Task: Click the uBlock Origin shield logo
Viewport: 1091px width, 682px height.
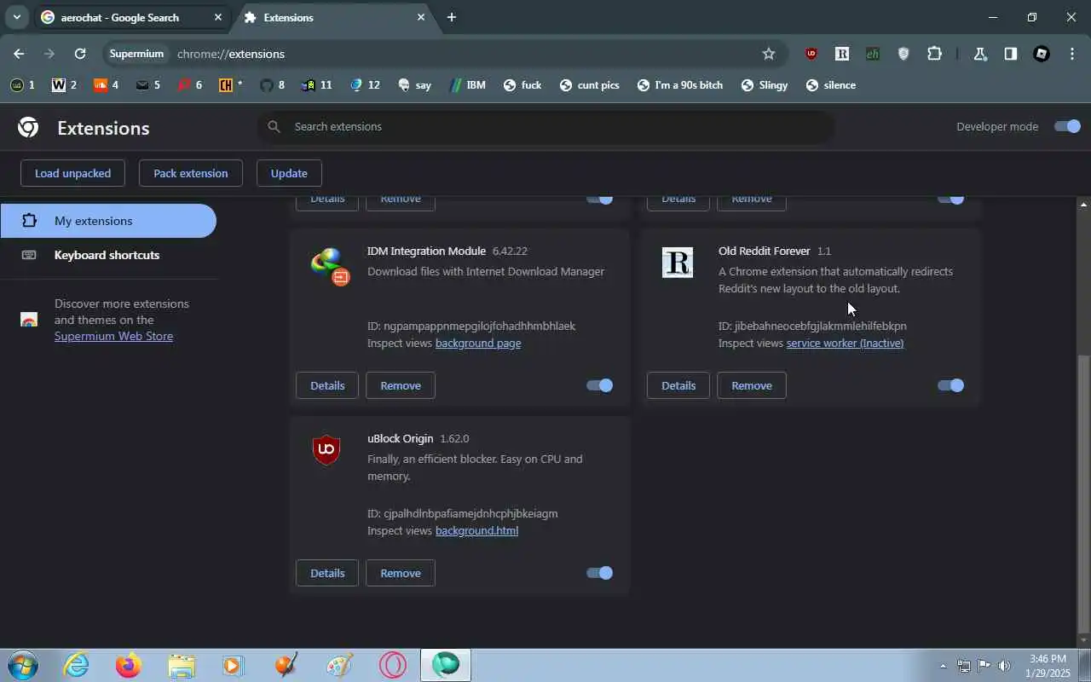Action: coord(326,449)
